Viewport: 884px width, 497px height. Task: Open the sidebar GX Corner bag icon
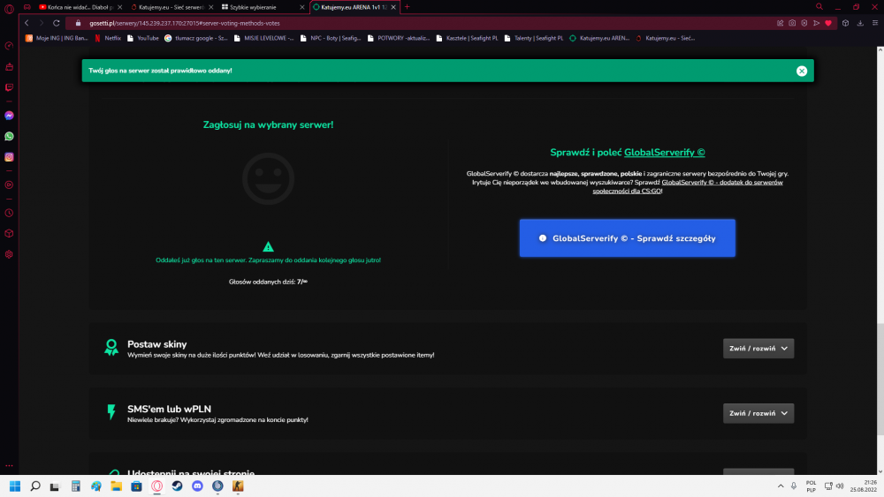click(x=9, y=66)
